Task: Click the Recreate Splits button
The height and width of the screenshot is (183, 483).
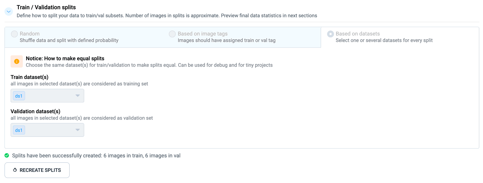Action: tap(37, 170)
